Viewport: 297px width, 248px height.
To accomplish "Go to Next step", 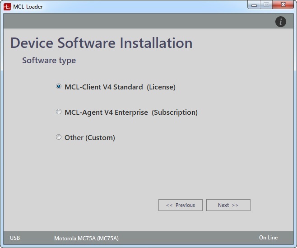I will (228, 205).
